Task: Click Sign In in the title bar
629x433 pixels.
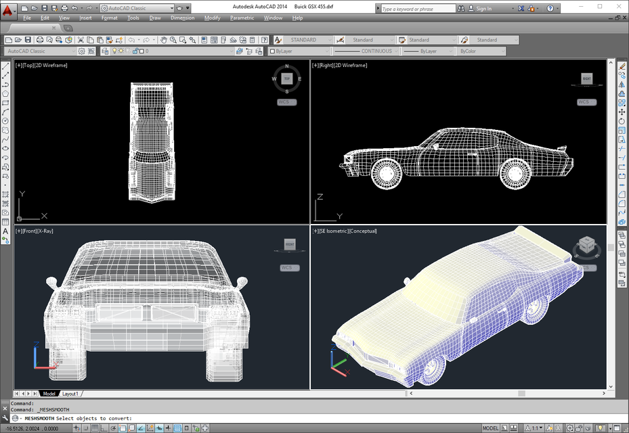Action: tap(483, 8)
